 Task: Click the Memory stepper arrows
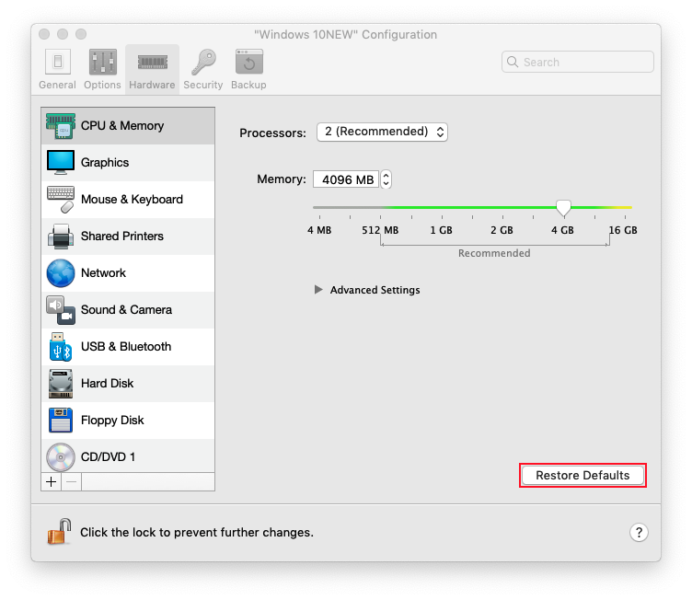386,179
